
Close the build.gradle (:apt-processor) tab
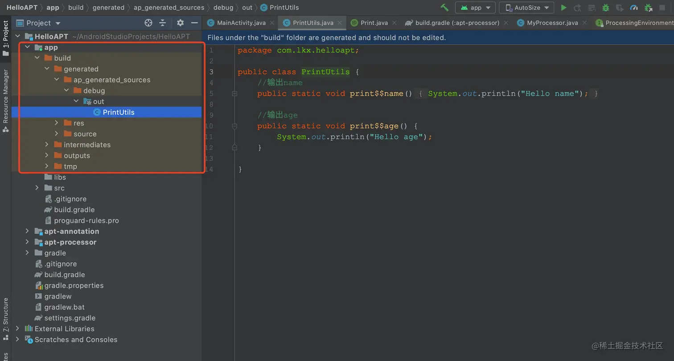coord(506,23)
